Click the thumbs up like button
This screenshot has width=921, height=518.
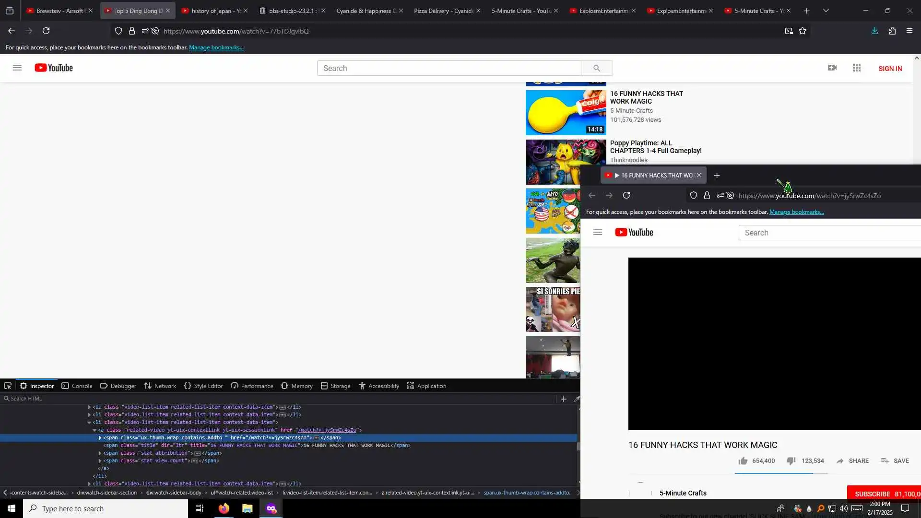(x=743, y=461)
